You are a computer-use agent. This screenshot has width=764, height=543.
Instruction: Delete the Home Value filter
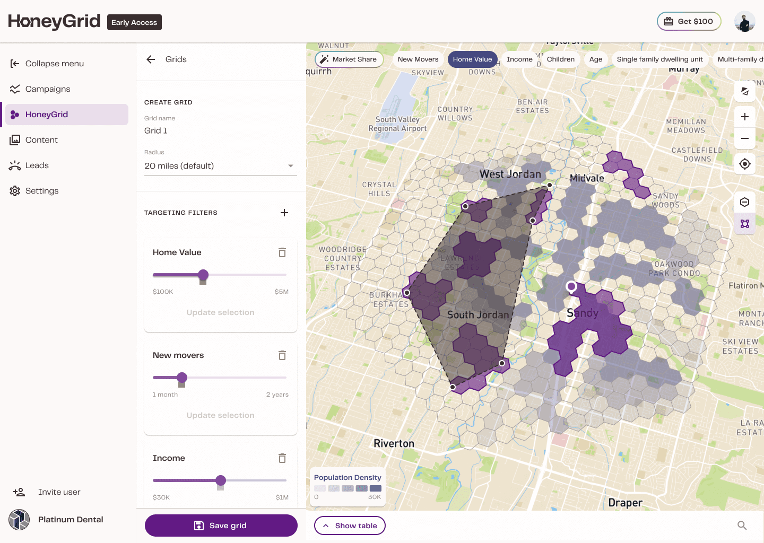click(x=282, y=252)
